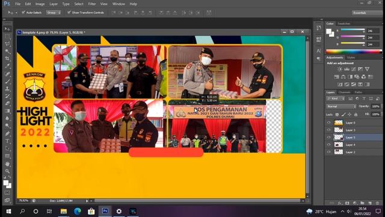This screenshot has height=217, width=385.
Task: Open File Explorer from taskbar
Action: coord(64,212)
